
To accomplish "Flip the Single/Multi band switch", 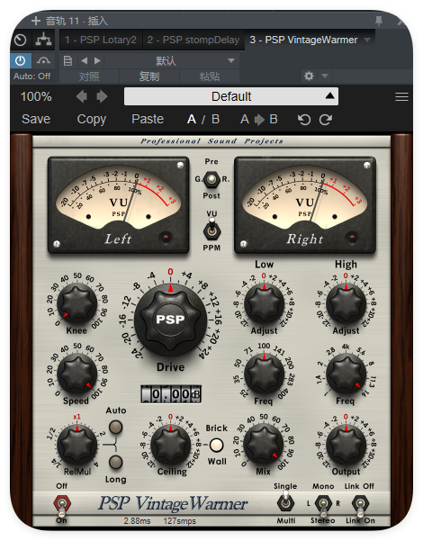I will pos(285,502).
